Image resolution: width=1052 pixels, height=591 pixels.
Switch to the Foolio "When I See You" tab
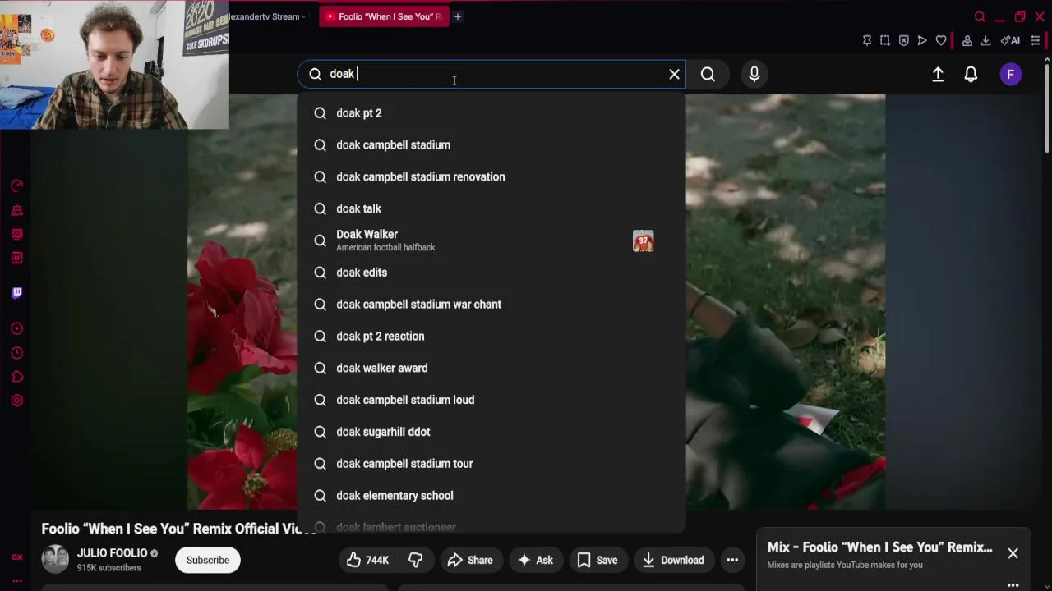[x=385, y=16]
